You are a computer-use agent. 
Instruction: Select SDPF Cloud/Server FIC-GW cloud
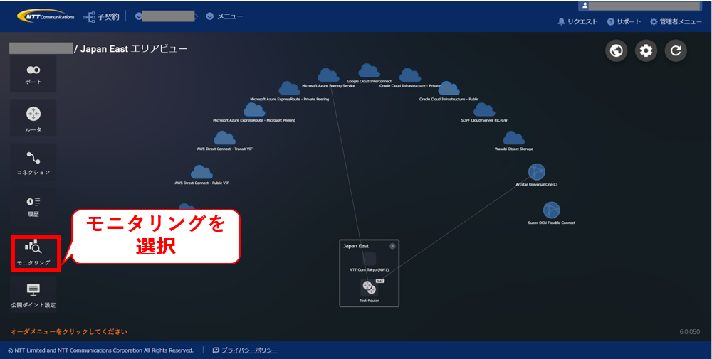484,109
